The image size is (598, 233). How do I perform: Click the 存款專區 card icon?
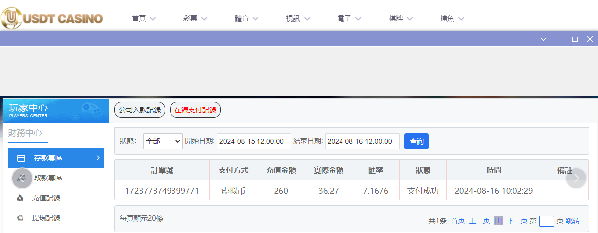(x=21, y=158)
